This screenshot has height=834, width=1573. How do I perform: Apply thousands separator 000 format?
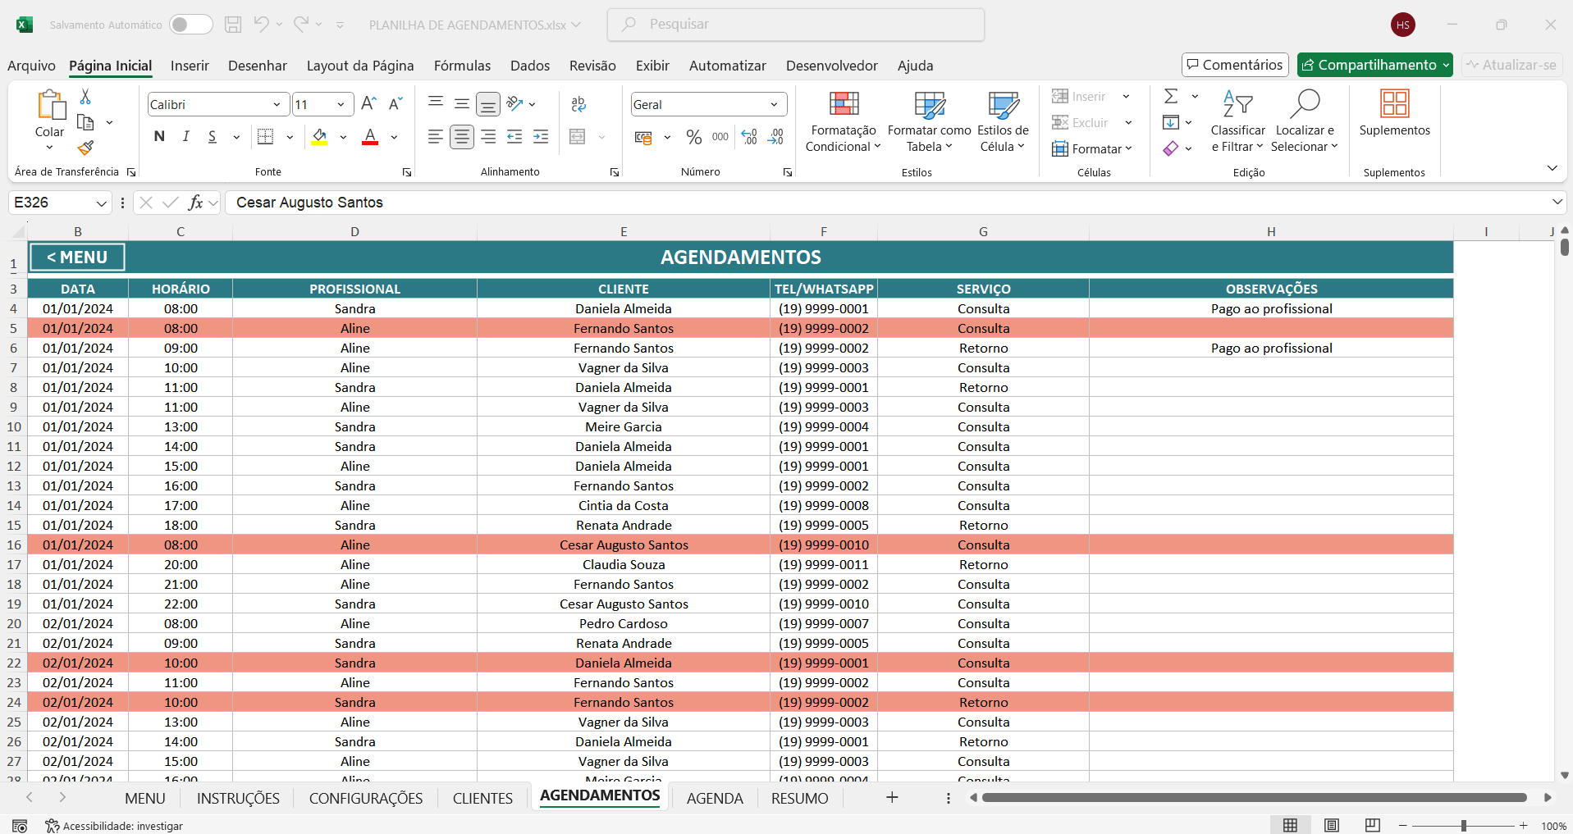720,137
